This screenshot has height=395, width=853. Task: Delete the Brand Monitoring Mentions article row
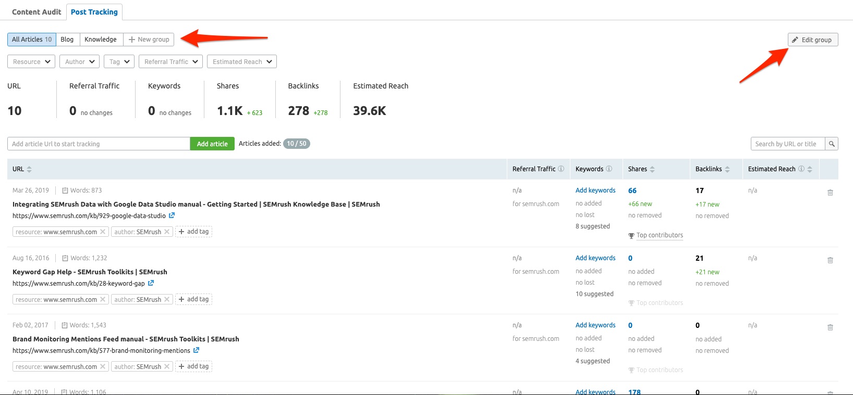click(830, 327)
